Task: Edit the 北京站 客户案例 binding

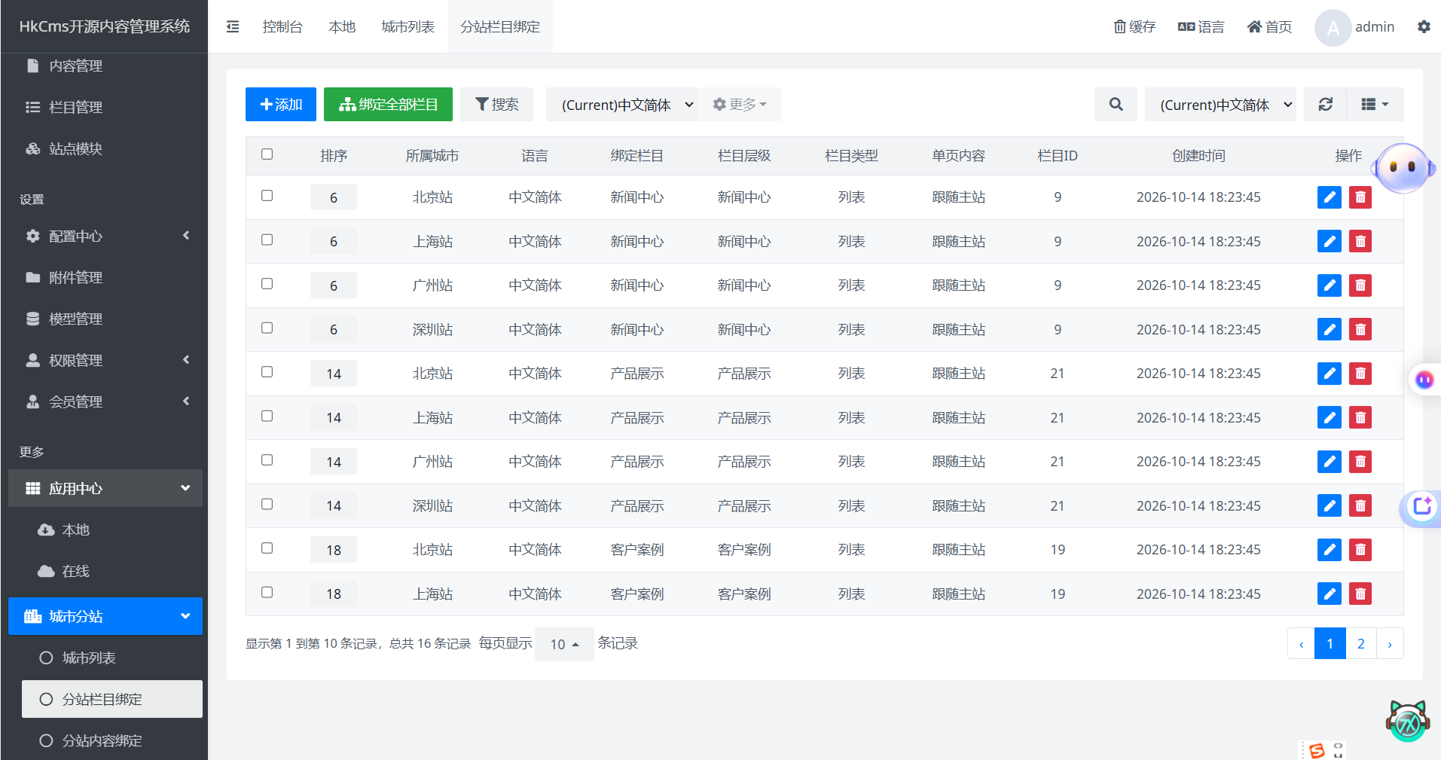Action: 1330,550
